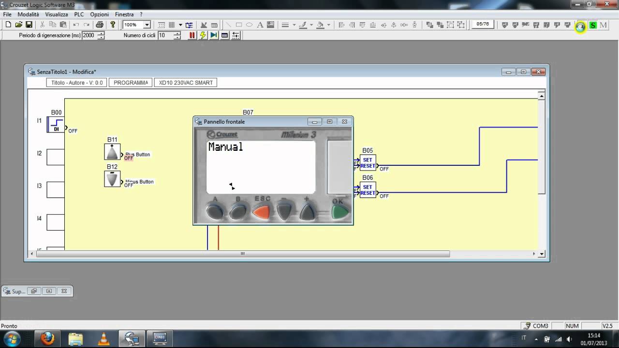619x348 pixels.
Task: Open fill color dropdown arrow
Action: point(329,25)
